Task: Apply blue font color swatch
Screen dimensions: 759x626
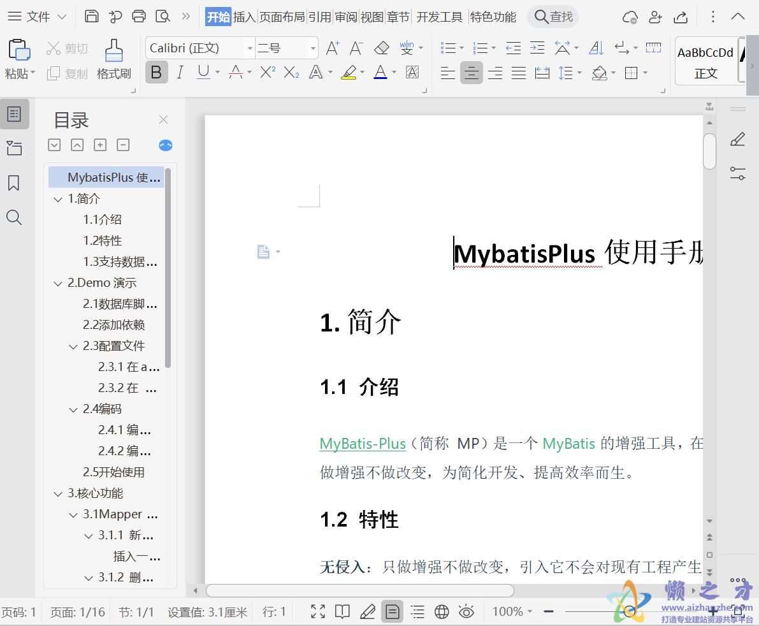Action: 380,73
